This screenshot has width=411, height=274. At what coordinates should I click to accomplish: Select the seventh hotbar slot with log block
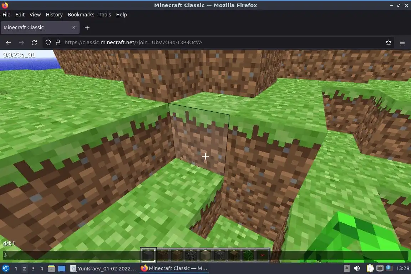click(234, 255)
